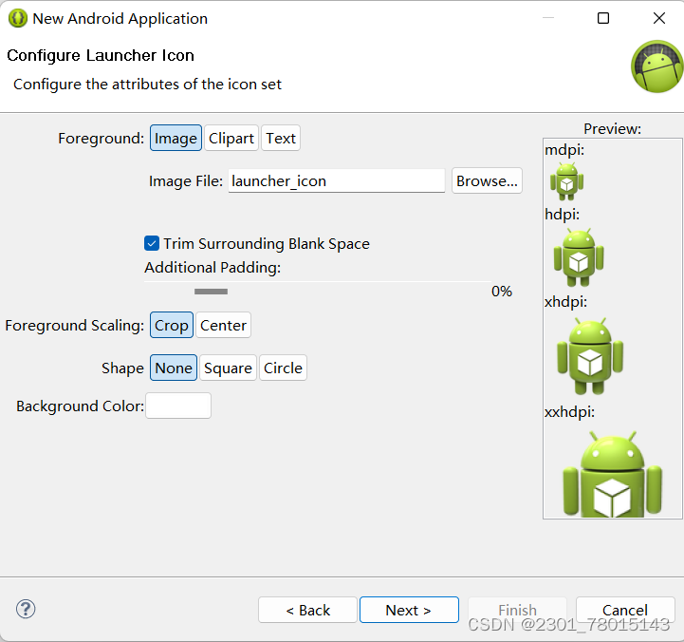Image resolution: width=684 pixels, height=642 pixels.
Task: Click the Eclipse app icon in title bar
Action: [x=17, y=18]
